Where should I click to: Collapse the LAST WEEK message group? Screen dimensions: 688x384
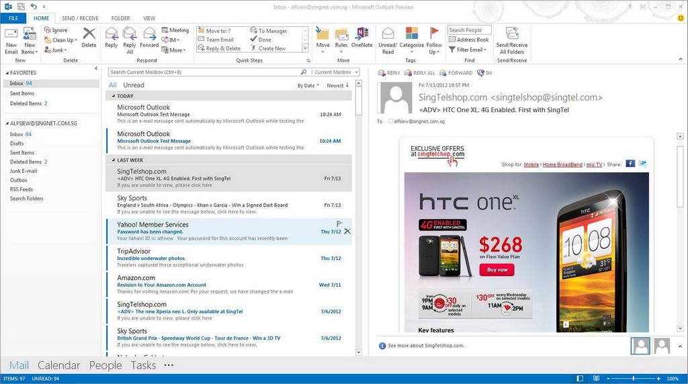[113, 160]
